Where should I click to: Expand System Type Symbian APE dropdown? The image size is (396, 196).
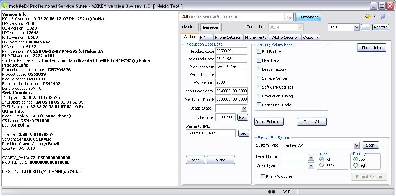[x=356, y=145]
